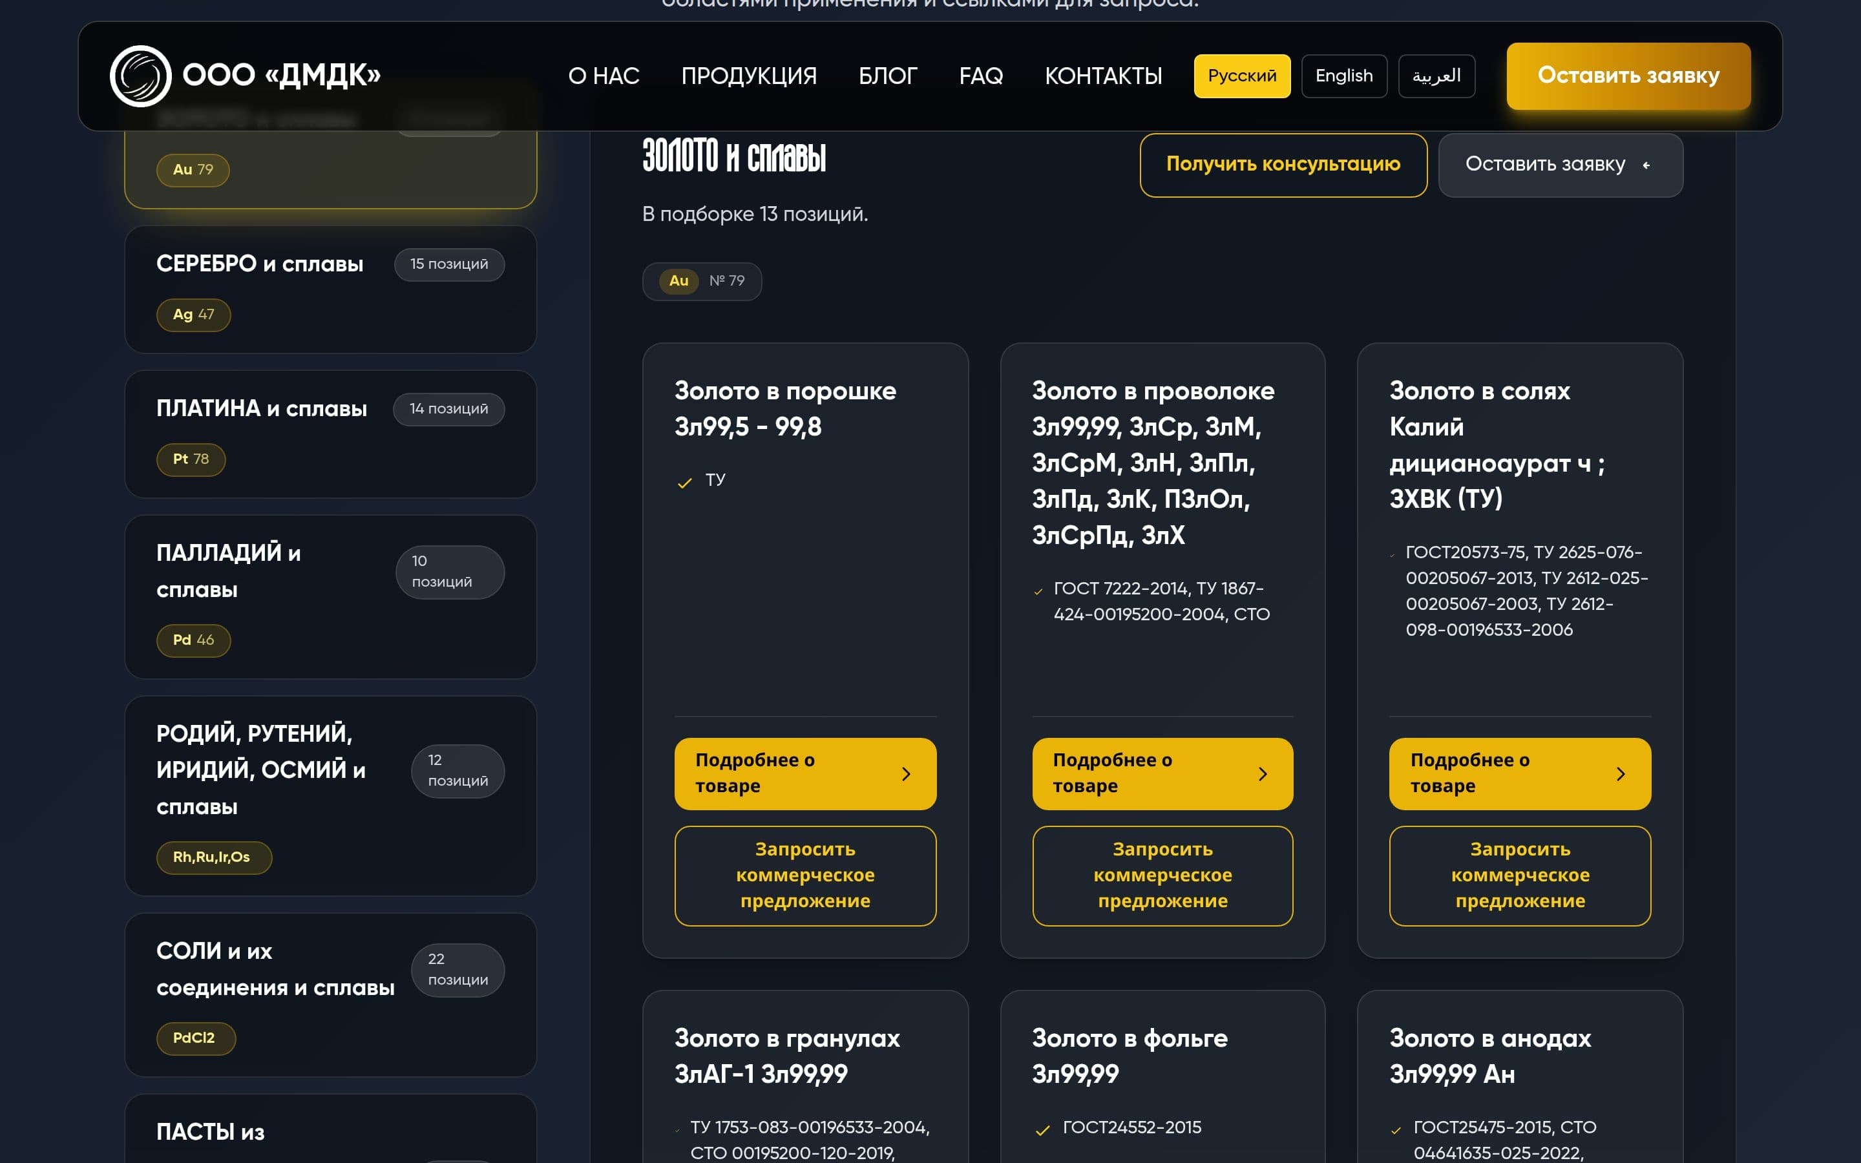Click the header Оставить заявку button
Viewport: 1861px width, 1163px height.
[1628, 76]
